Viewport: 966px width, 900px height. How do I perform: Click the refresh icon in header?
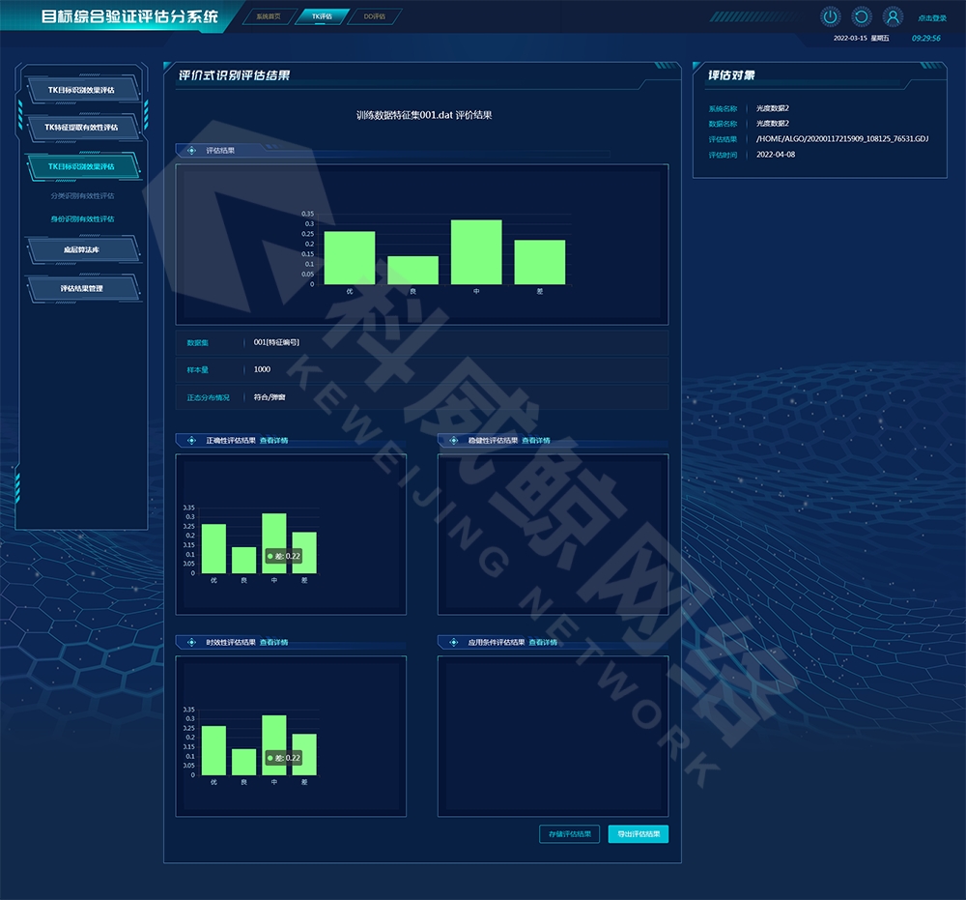[x=861, y=16]
